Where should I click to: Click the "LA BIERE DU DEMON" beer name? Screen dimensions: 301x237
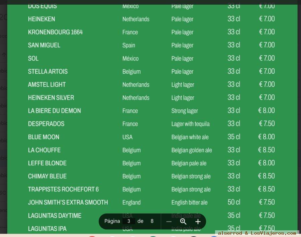[55, 111]
